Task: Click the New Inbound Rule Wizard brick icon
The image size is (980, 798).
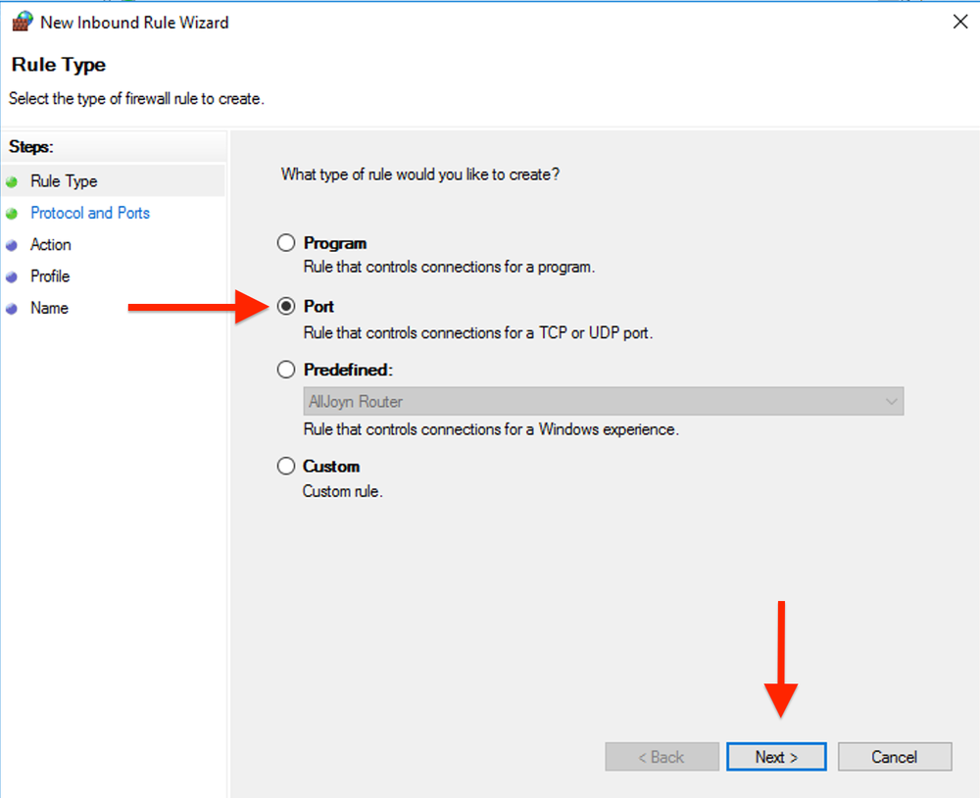Action: click(21, 21)
